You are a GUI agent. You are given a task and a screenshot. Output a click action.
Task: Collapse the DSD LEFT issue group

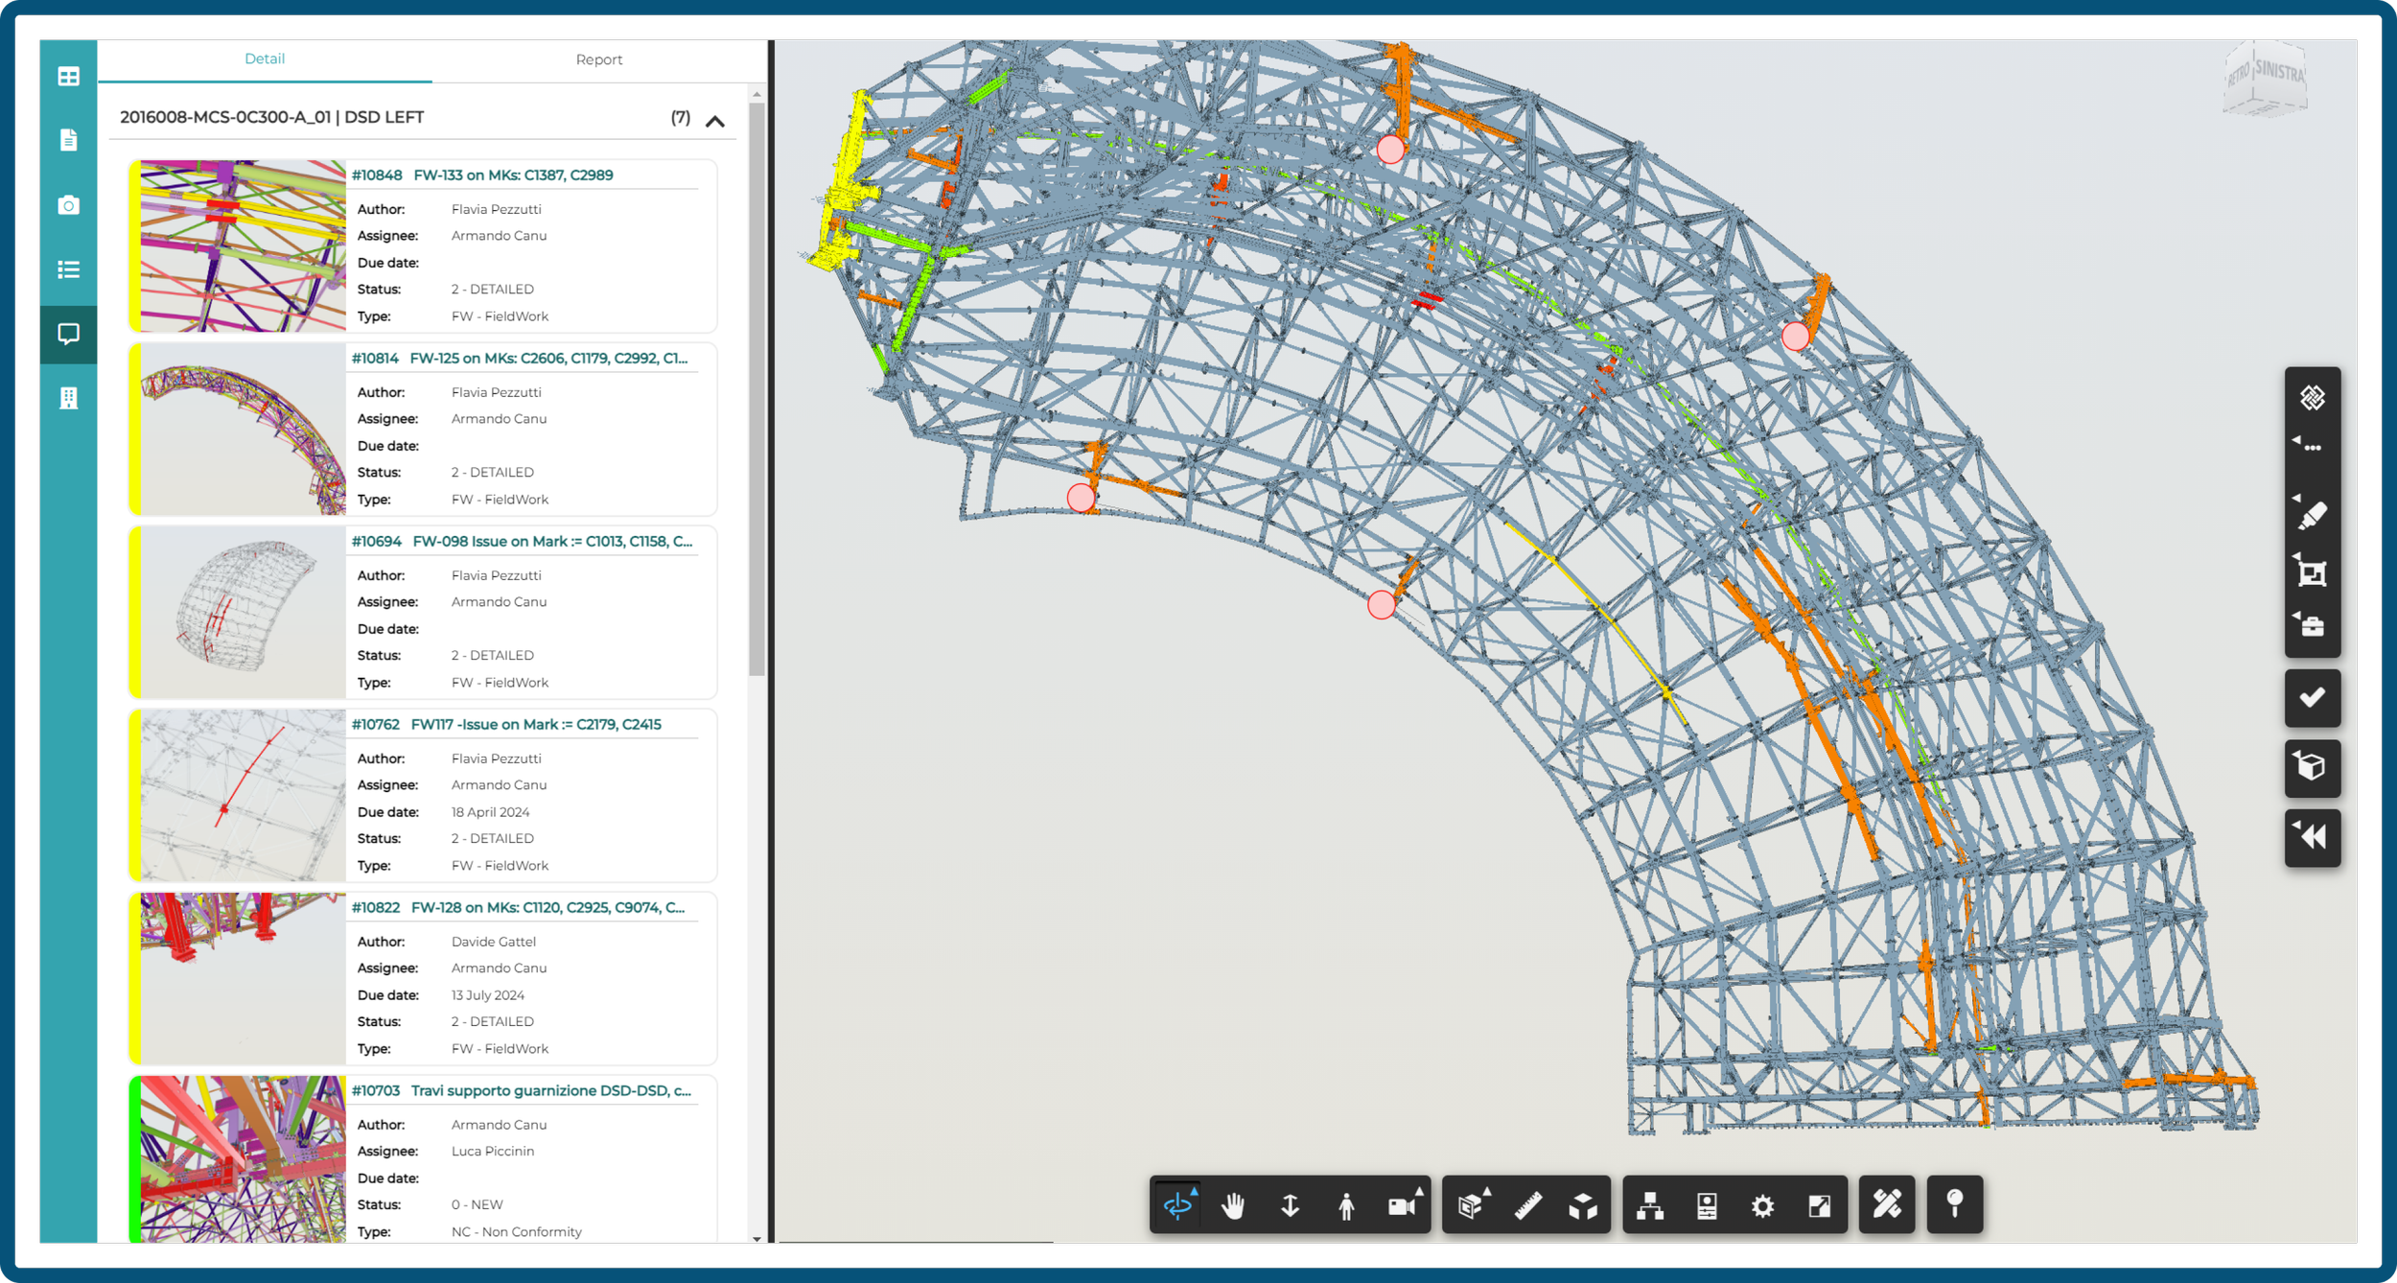tap(714, 121)
